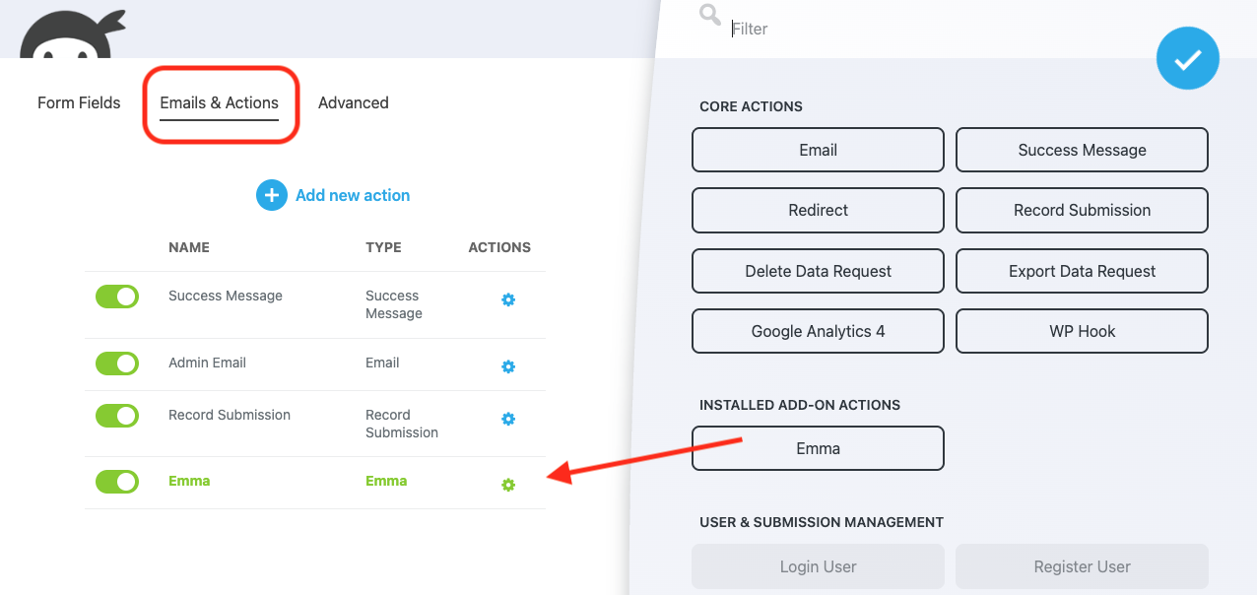Click the green Emma type cell
The width and height of the screenshot is (1257, 595).
[386, 481]
